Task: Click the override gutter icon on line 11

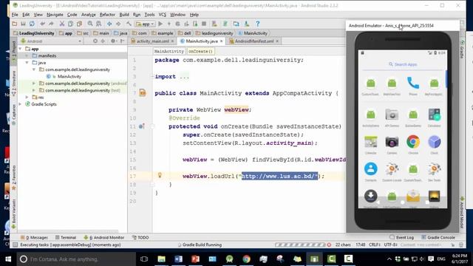Action: [x=141, y=126]
